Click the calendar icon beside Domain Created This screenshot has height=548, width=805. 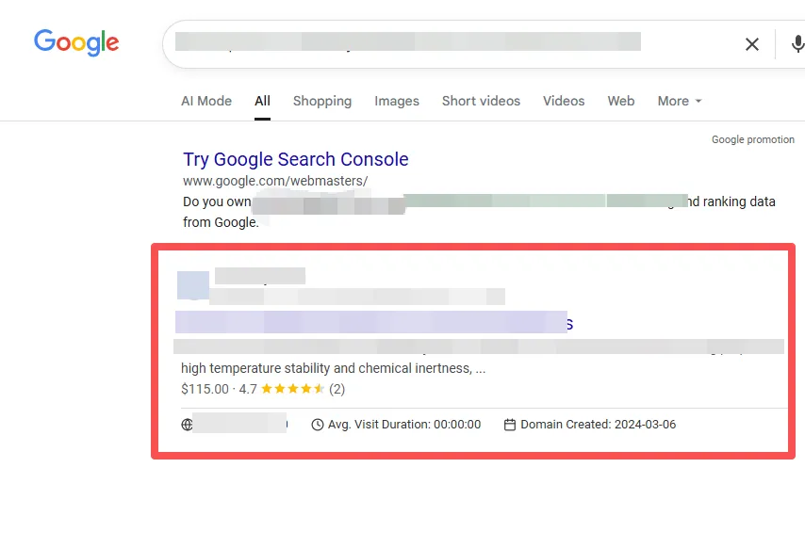[510, 425]
